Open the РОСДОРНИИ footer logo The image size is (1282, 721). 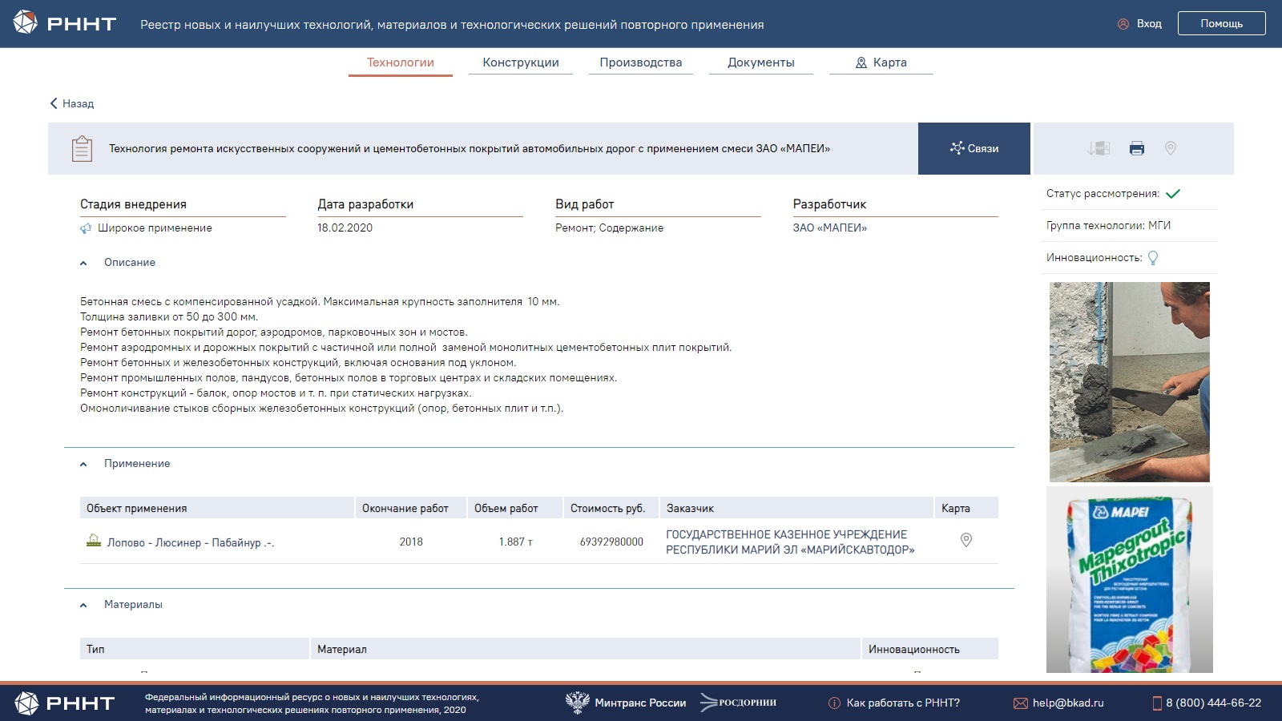(x=738, y=703)
